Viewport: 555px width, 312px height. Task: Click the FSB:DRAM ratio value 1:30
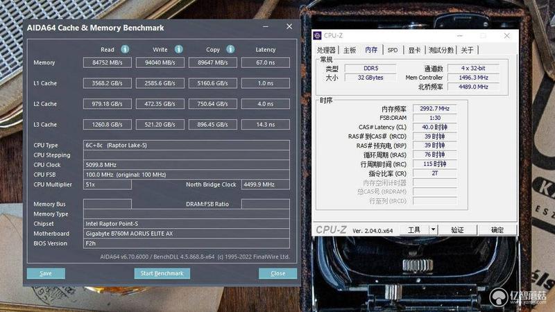(435, 118)
